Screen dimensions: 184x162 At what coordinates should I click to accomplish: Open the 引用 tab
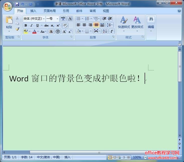click(66, 11)
